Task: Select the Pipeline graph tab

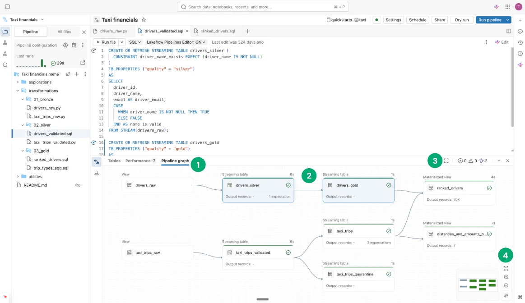Action: pyautogui.click(x=175, y=161)
